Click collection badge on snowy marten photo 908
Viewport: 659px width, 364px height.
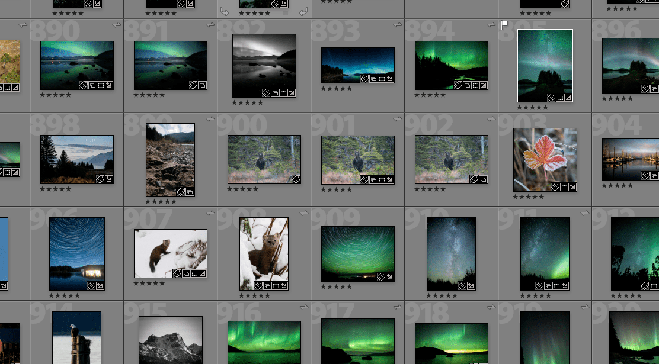(x=267, y=286)
